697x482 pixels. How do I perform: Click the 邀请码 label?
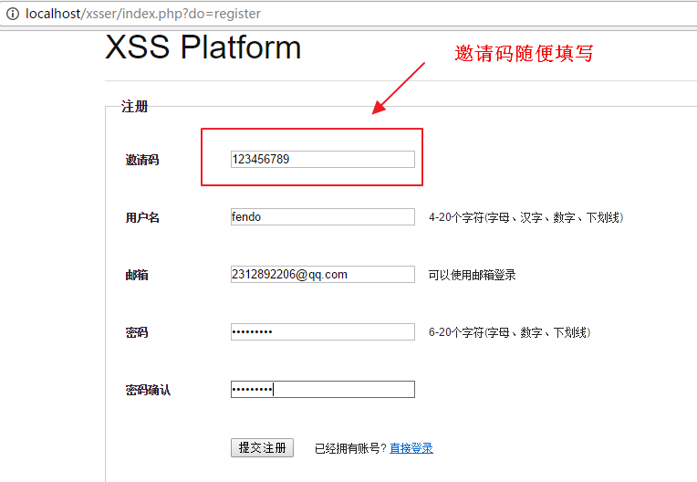[x=142, y=160]
